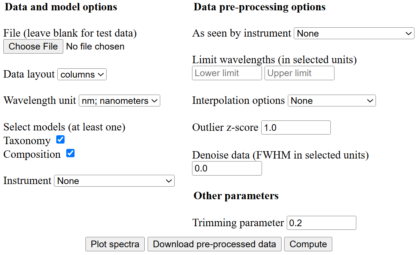
Task: Open the Wavelength unit dropdown
Action: click(x=119, y=101)
